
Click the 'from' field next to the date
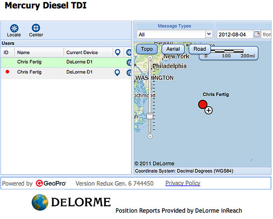267,35
